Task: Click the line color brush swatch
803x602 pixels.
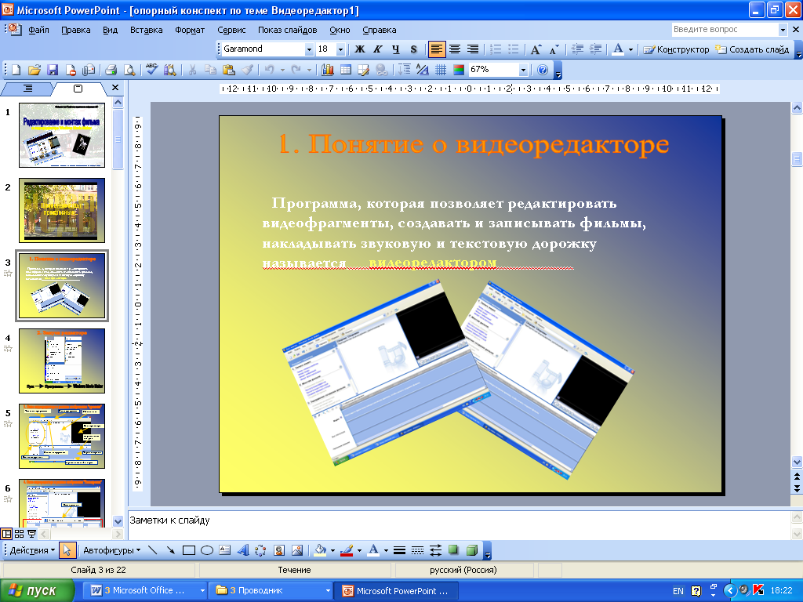Action: pyautogui.click(x=347, y=550)
